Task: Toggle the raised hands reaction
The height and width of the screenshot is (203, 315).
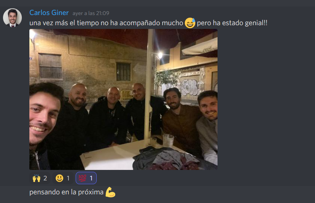Action: [x=40, y=178]
